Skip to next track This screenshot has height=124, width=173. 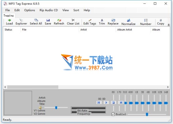pos(121,102)
